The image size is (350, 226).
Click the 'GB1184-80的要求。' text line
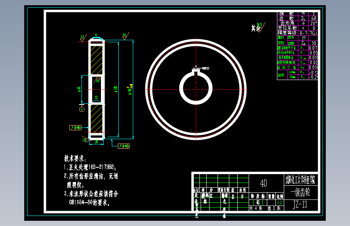pyautogui.click(x=89, y=203)
